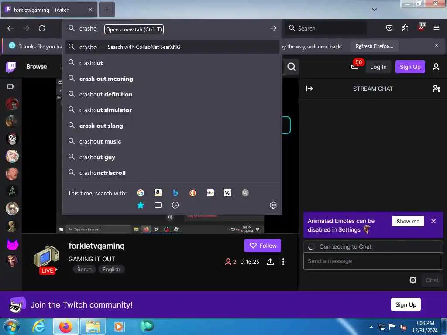The height and width of the screenshot is (335, 447).
Task: Dismiss the Animated Emotes notice
Action: pyautogui.click(x=433, y=221)
